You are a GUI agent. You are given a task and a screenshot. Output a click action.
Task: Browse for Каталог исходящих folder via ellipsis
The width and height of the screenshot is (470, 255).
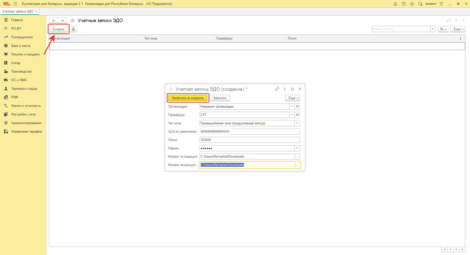297,157
